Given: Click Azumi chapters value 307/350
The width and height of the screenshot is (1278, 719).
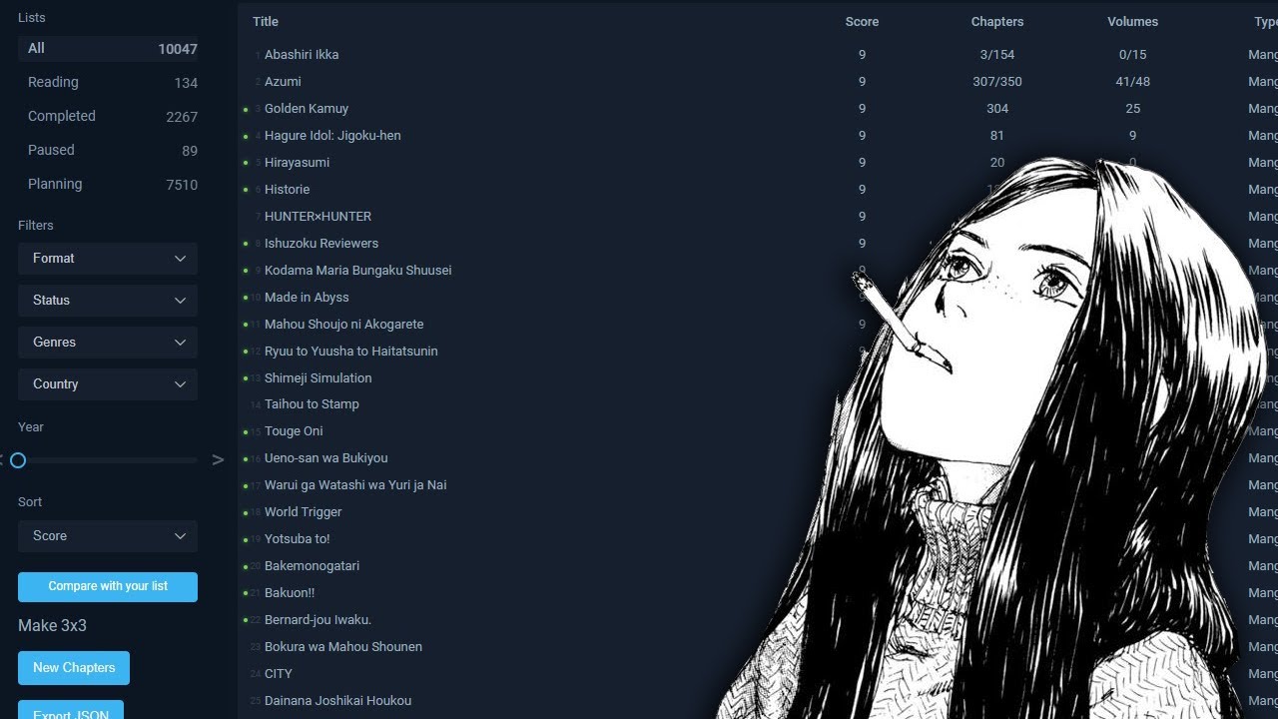Looking at the screenshot, I should pyautogui.click(x=997, y=81).
